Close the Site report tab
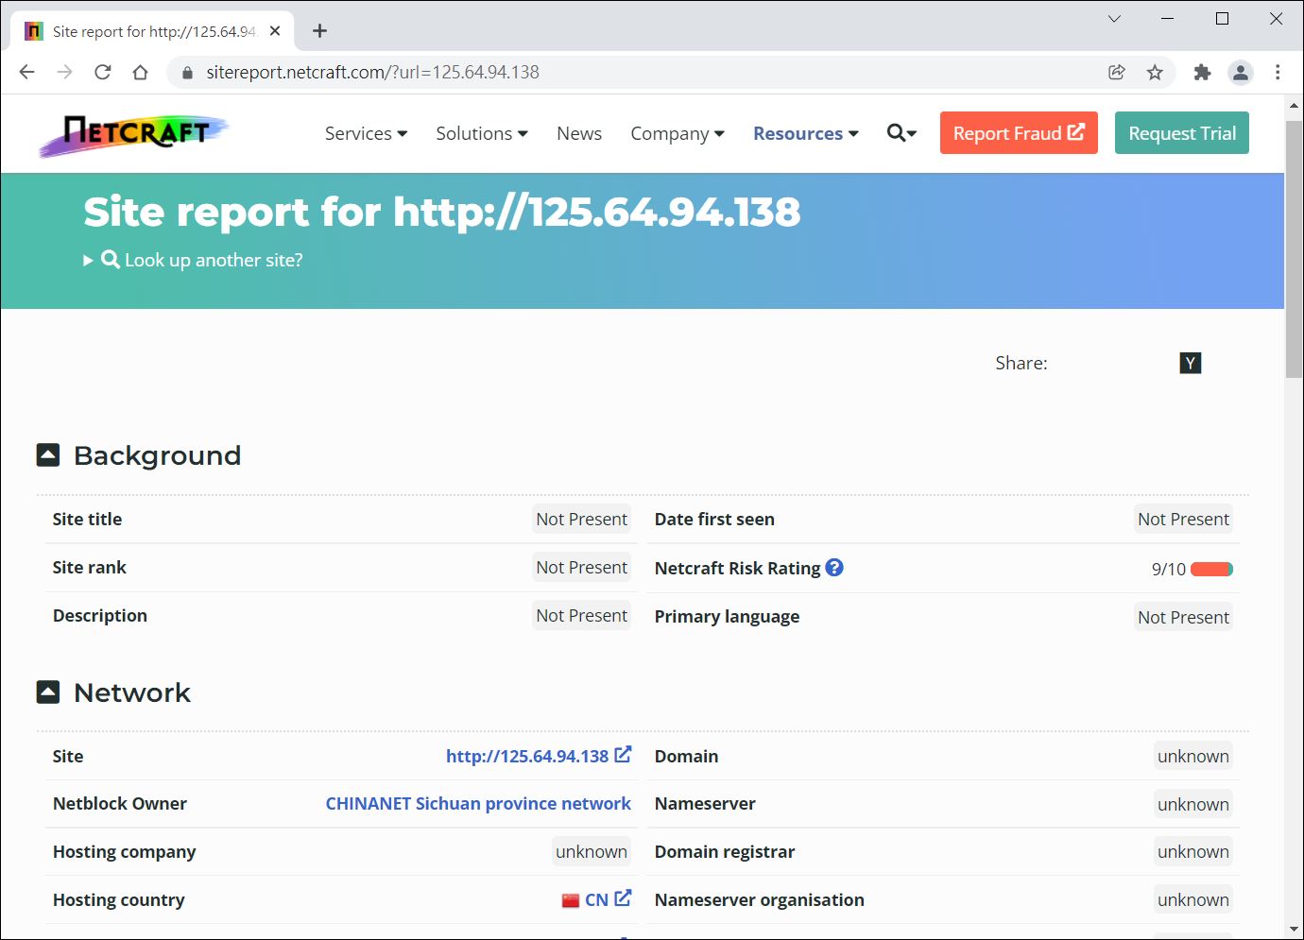Viewport: 1304px width, 940px height. (x=275, y=31)
